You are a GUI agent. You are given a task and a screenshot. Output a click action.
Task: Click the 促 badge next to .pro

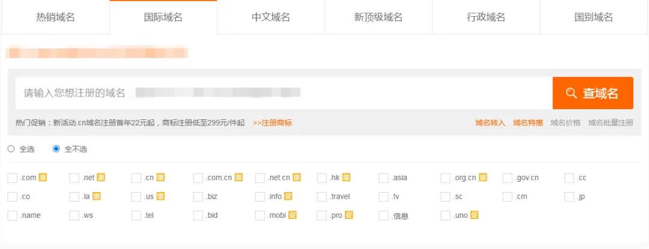[x=349, y=215]
